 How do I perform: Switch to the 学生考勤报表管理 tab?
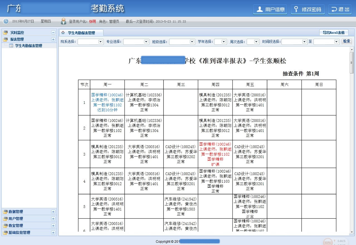coord(81,33)
